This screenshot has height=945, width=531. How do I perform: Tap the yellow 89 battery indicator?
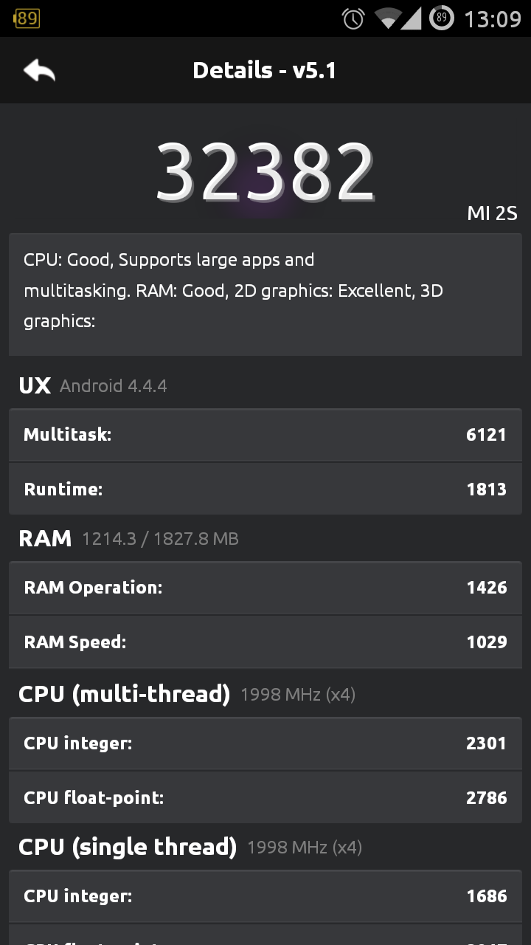pos(26,18)
